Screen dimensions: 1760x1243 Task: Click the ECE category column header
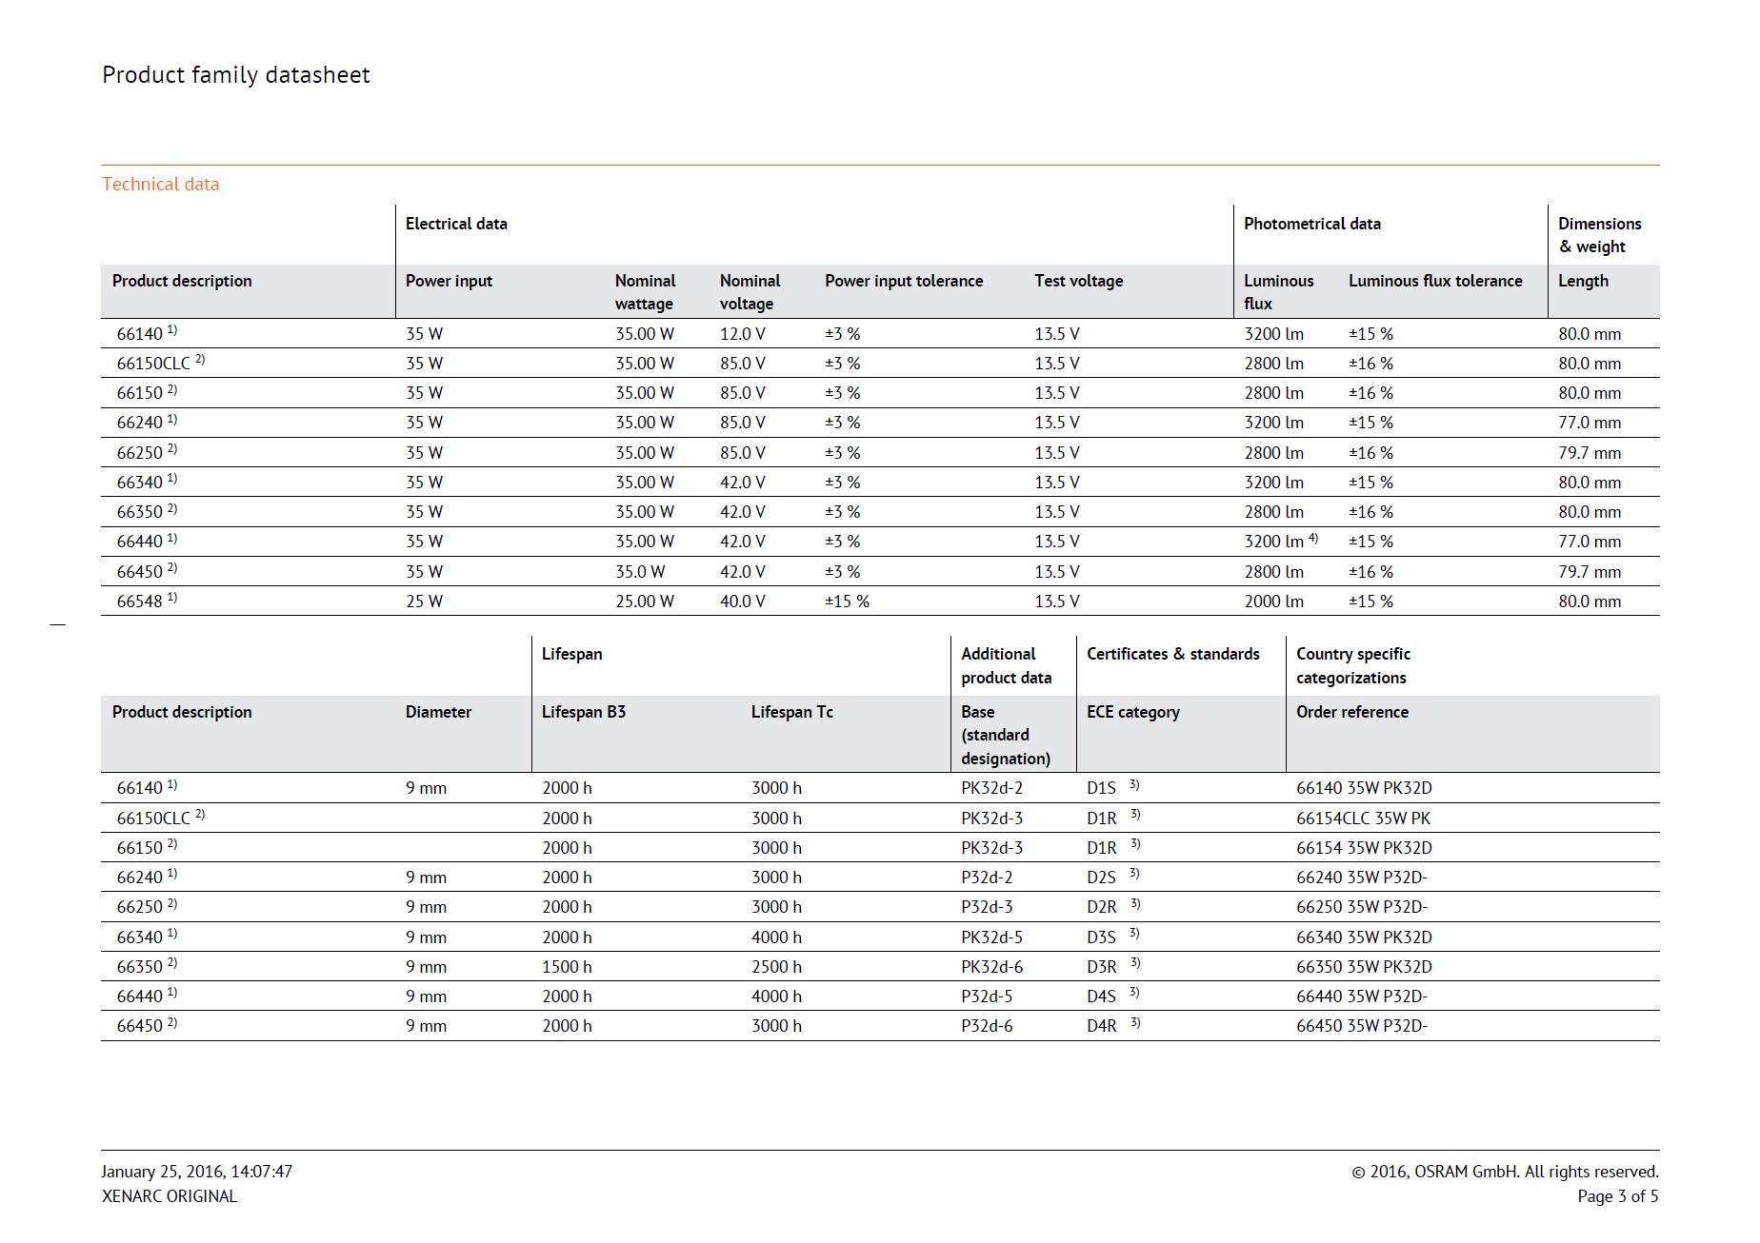pos(1133,712)
